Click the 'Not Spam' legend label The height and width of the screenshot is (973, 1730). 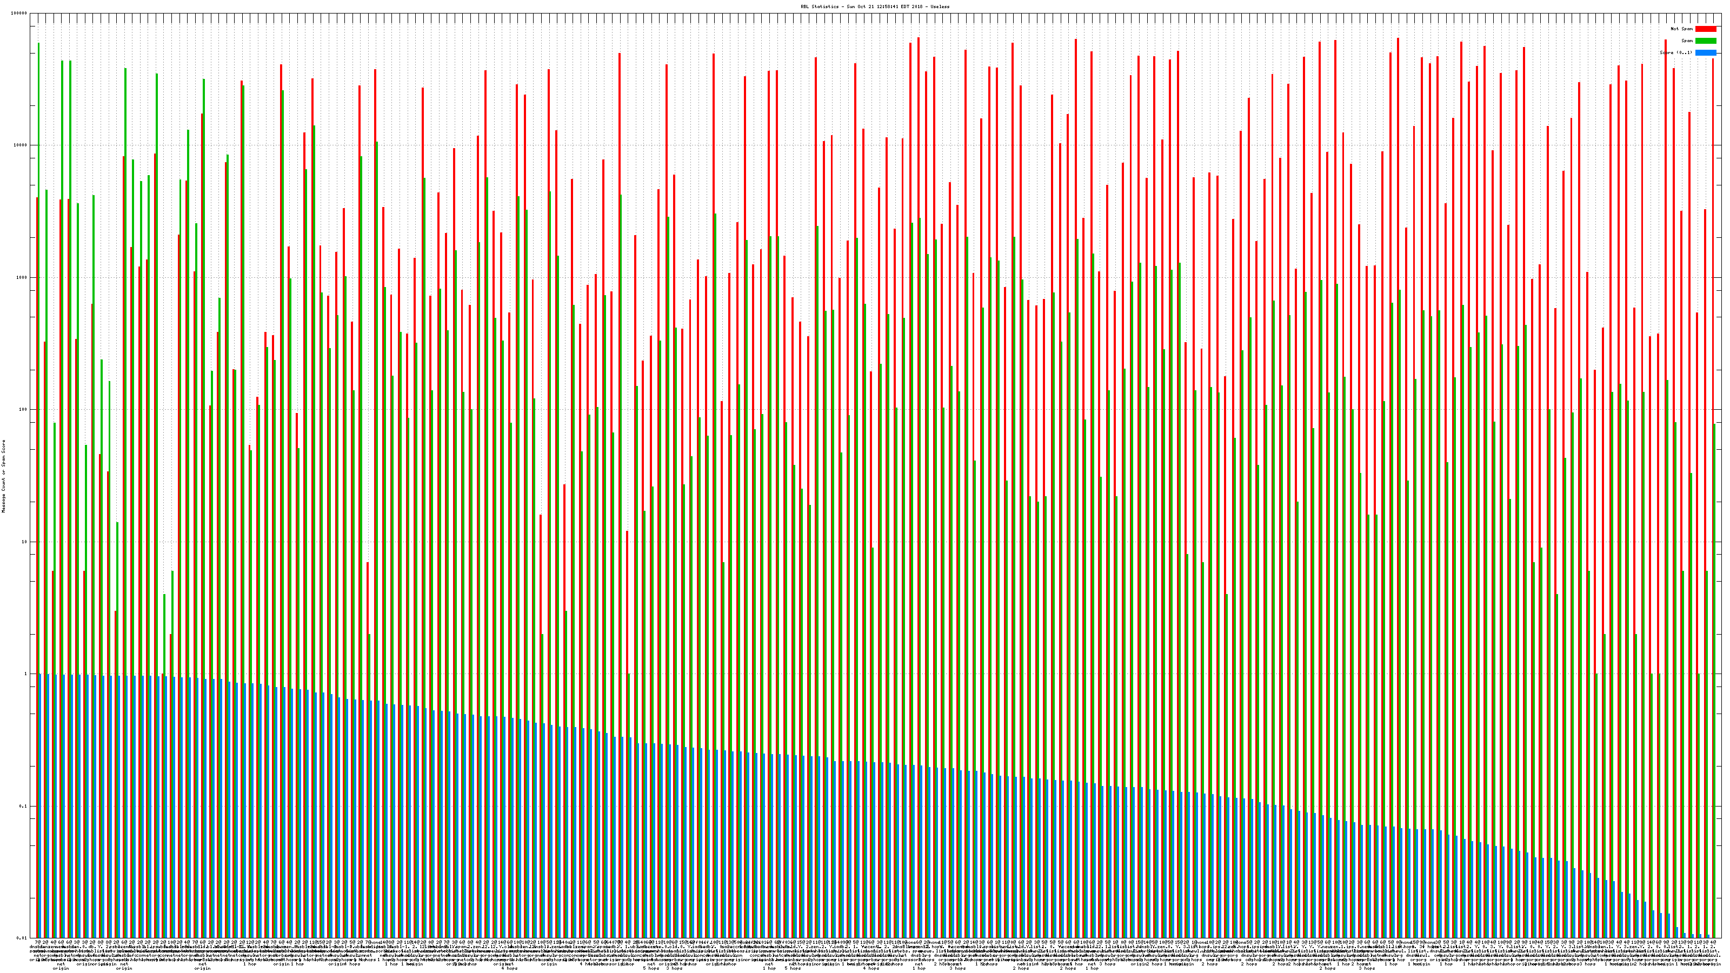[x=1682, y=29]
